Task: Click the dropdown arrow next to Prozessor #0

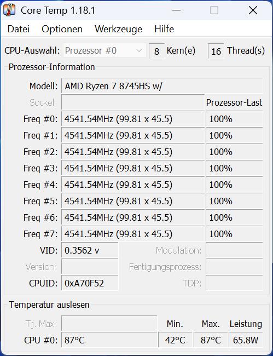Action: [139, 50]
